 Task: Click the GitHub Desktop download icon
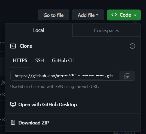tap(13, 105)
